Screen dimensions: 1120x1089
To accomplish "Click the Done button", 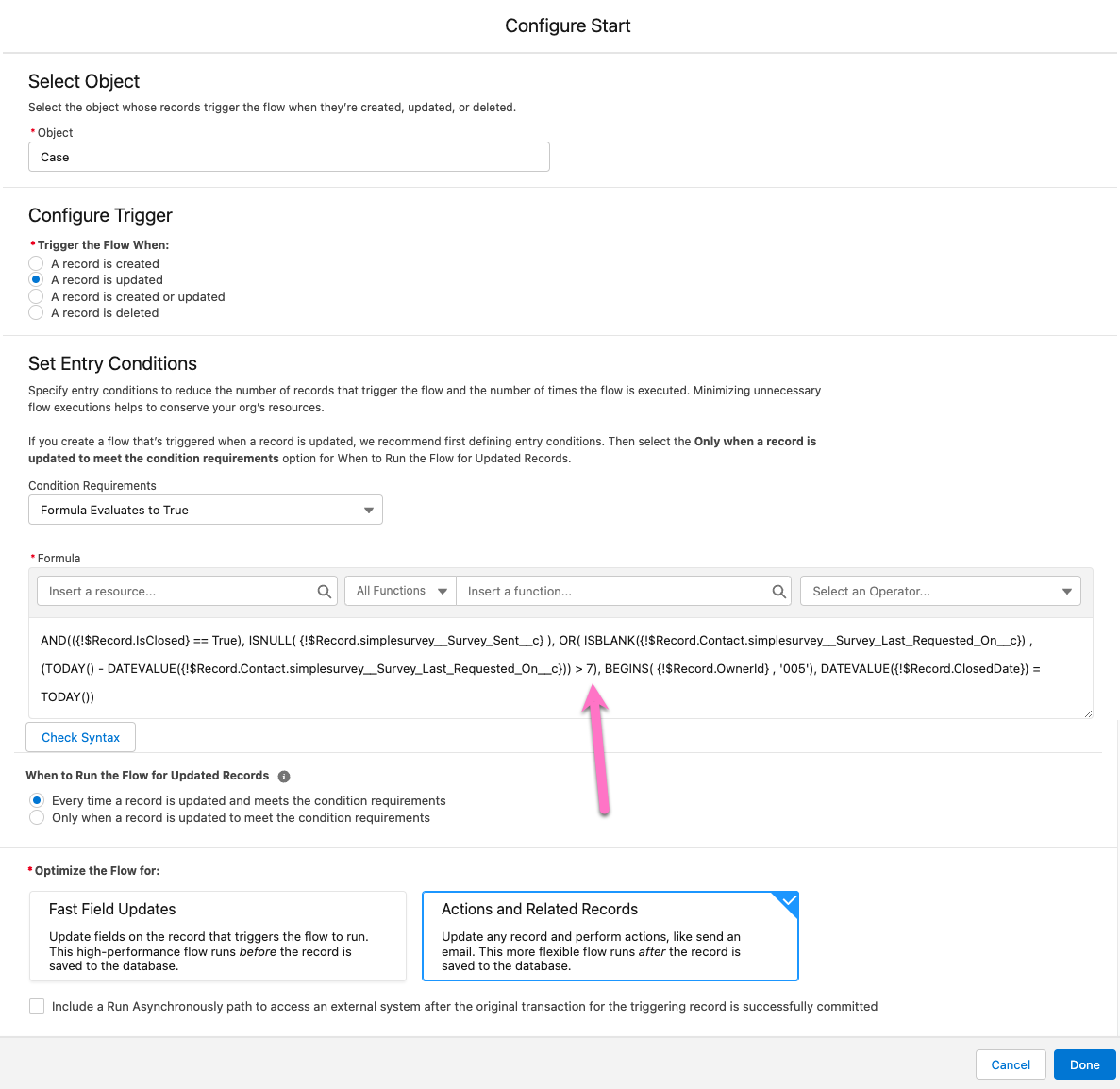I will (x=1084, y=1064).
